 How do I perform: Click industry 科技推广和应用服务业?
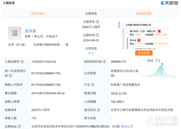point(125,85)
